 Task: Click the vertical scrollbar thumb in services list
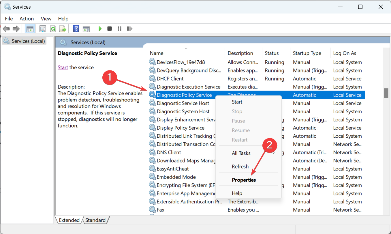click(x=386, y=93)
